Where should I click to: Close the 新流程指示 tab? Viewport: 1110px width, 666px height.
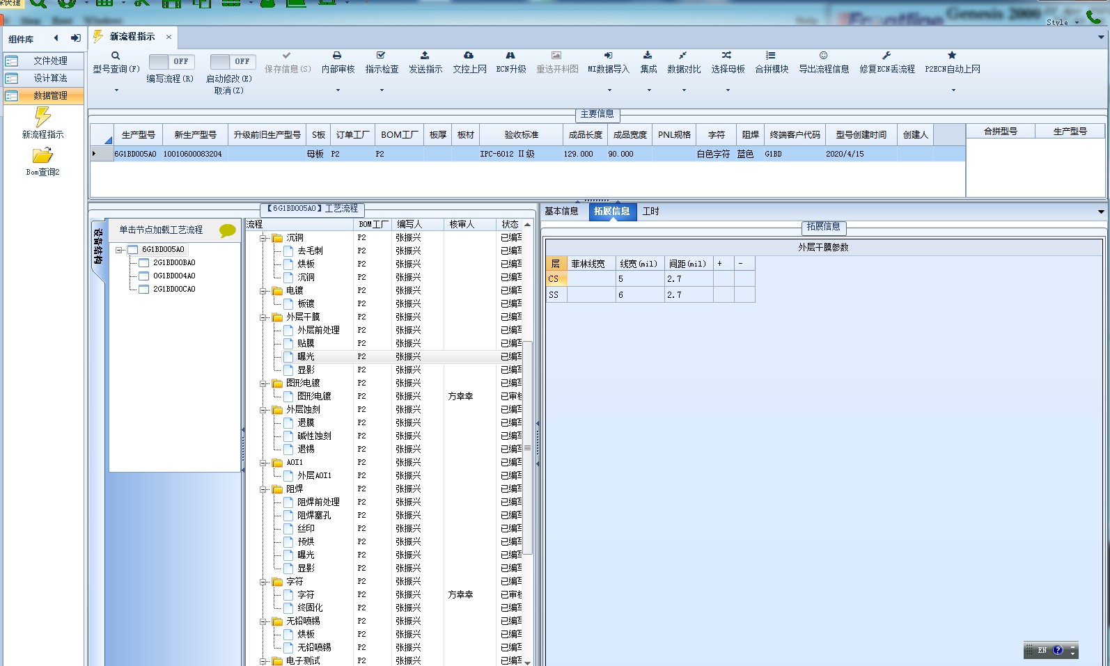coord(169,37)
